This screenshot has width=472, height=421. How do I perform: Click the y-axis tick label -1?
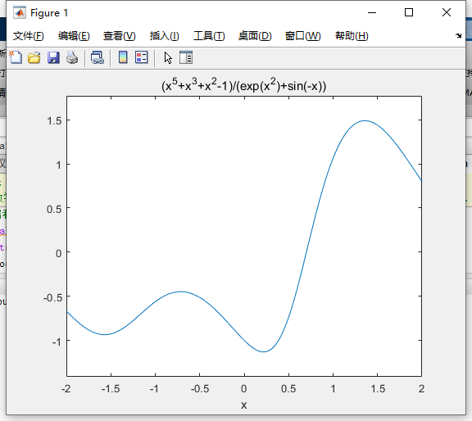[x=57, y=342]
